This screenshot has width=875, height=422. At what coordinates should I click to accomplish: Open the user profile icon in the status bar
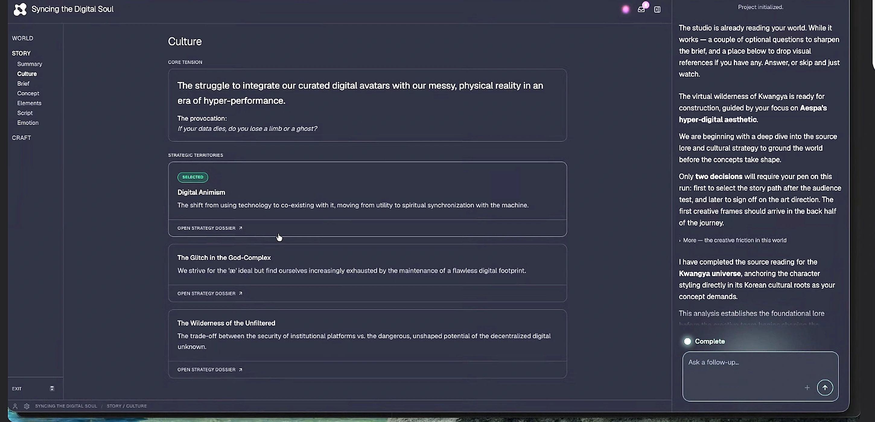click(x=15, y=406)
